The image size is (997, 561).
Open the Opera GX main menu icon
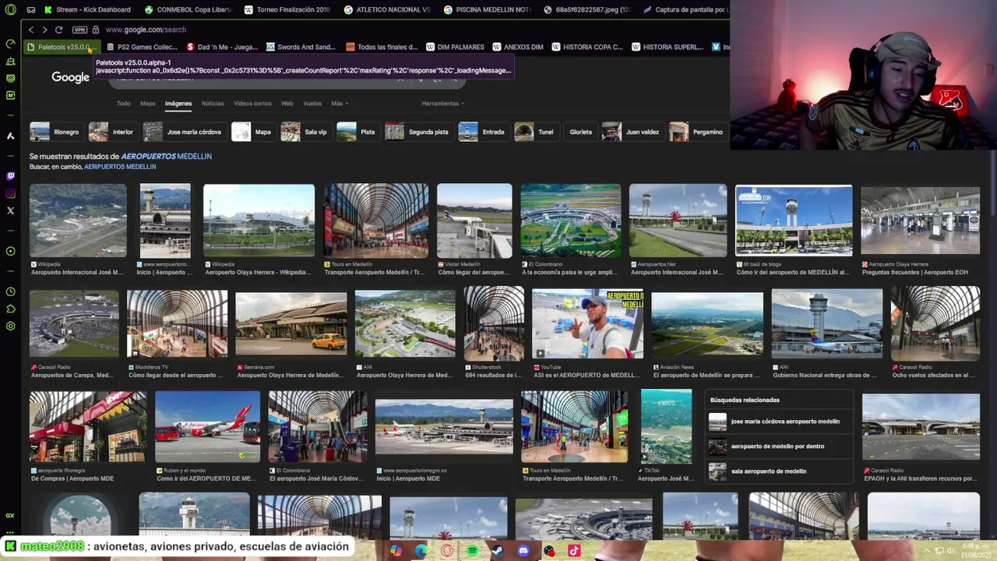[x=10, y=9]
